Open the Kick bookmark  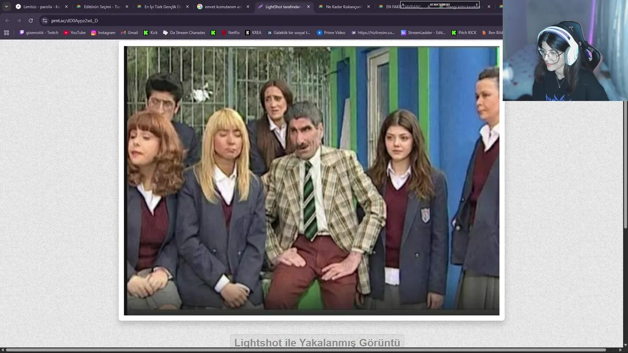(151, 33)
